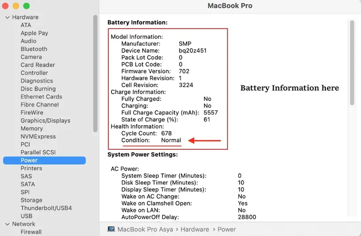
Task: Click Hardware in the bottom path bar
Action: coord(194,229)
